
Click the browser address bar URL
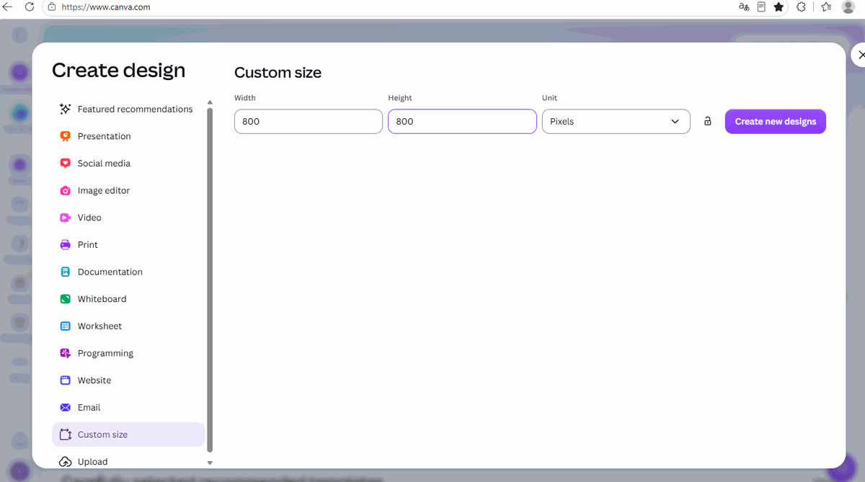tap(106, 7)
